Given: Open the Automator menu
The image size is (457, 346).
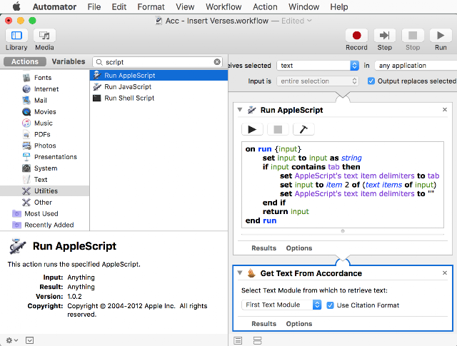Looking at the screenshot, I should pyautogui.click(x=54, y=6).
